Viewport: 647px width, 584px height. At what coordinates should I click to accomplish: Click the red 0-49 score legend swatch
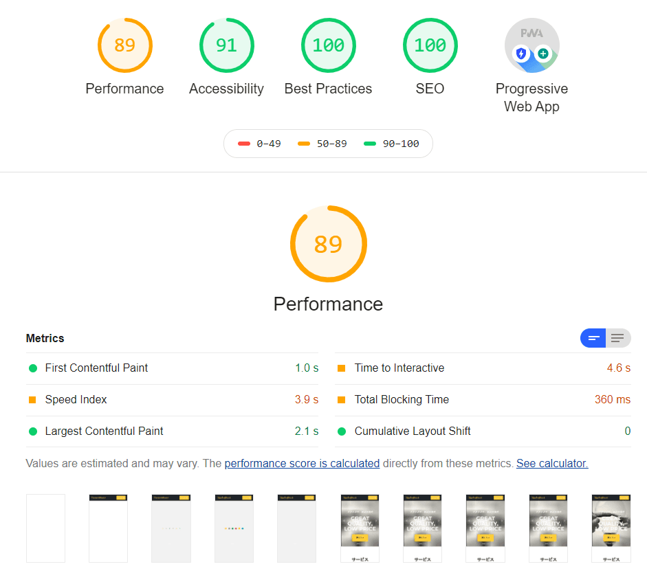244,144
